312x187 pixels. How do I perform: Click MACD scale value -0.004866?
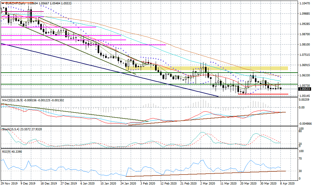coord(305,123)
